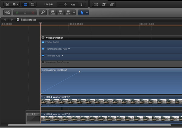This screenshot has width=182, height=128.
Task: Select the arrow Select tool
Action: point(82,12)
